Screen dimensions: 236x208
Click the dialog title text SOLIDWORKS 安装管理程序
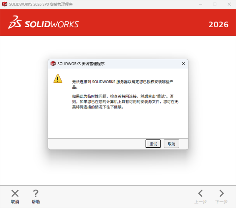(x=81, y=64)
